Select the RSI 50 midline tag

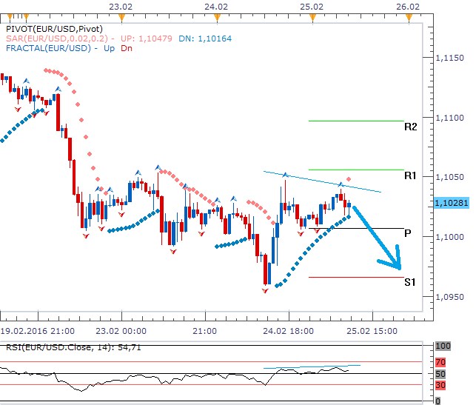[x=442, y=374]
